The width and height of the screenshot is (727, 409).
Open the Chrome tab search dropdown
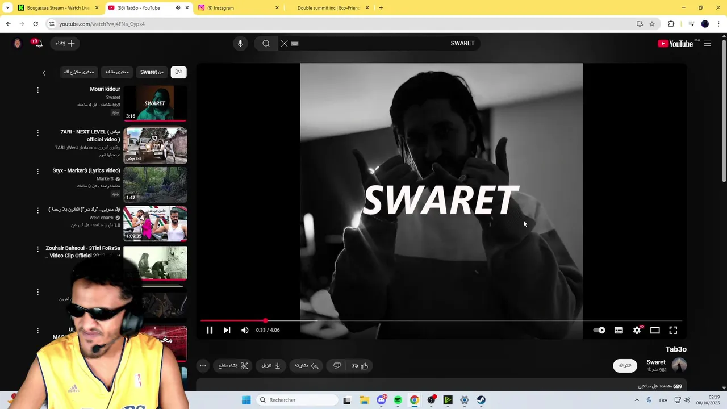tap(7, 8)
